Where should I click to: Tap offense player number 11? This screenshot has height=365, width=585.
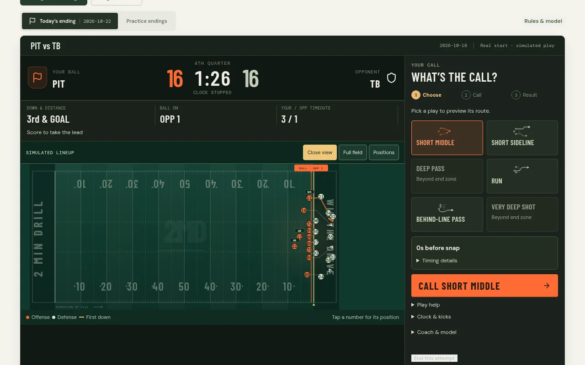coord(309,198)
